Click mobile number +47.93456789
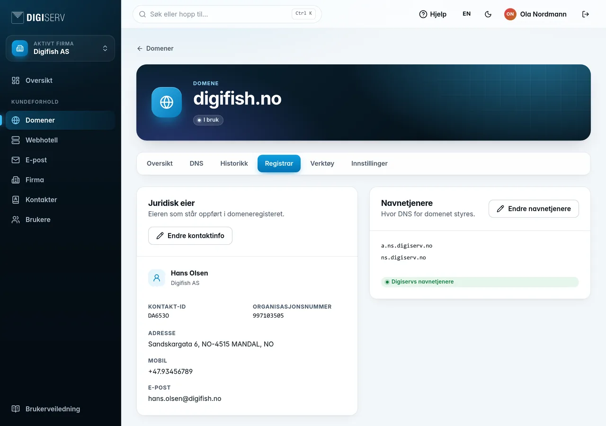The height and width of the screenshot is (426, 606). pos(170,372)
